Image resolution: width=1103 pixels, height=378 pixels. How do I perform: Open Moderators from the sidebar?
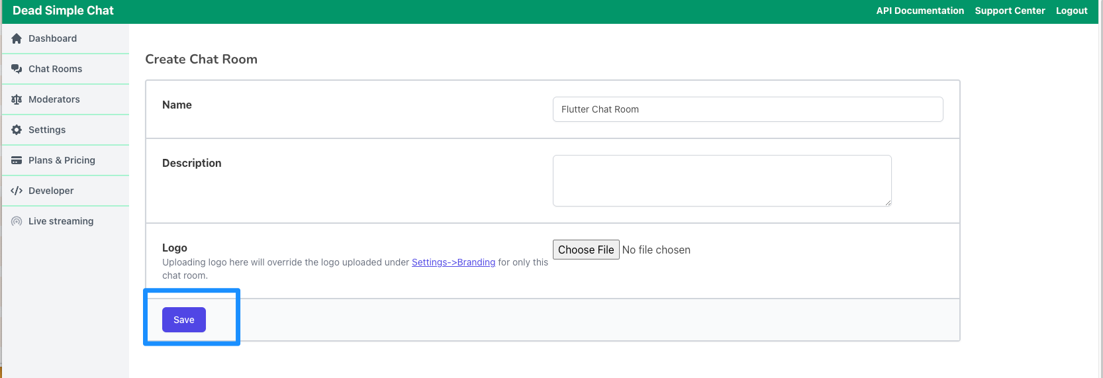point(66,99)
